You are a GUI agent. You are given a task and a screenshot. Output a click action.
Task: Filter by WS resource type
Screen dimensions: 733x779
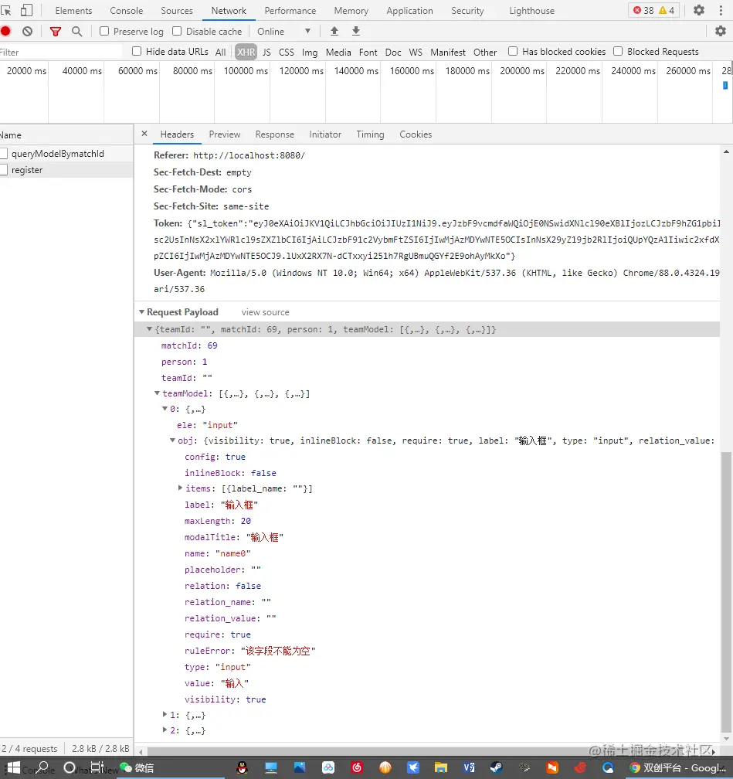coord(416,53)
